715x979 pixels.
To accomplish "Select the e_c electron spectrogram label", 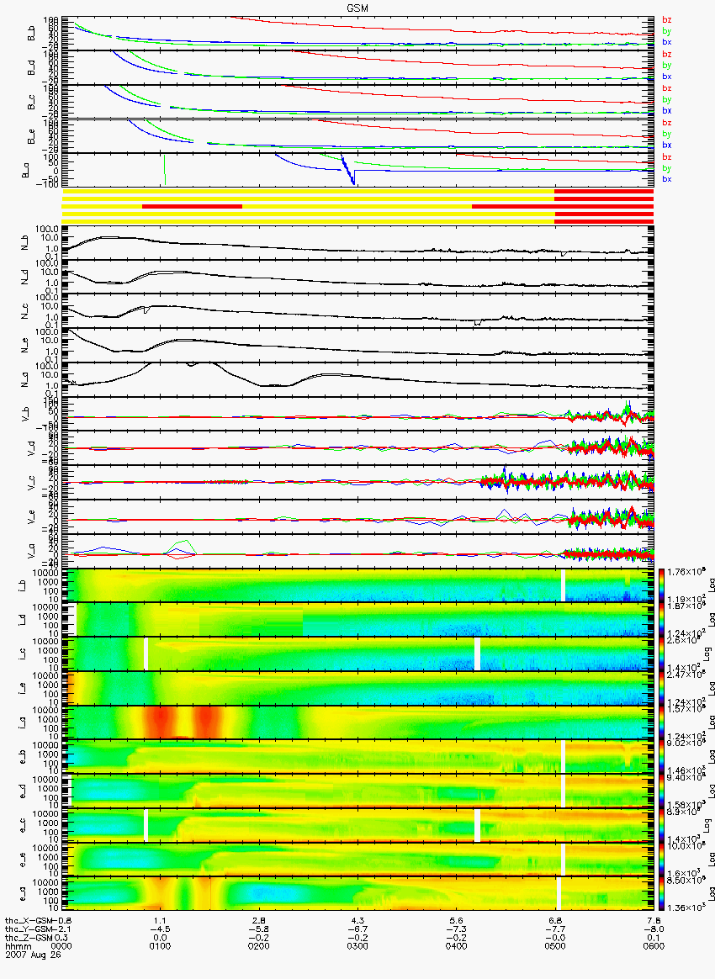I will pyautogui.click(x=23, y=823).
